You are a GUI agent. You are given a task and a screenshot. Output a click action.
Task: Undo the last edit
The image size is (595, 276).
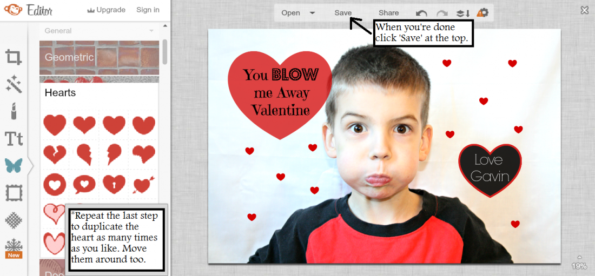(421, 14)
